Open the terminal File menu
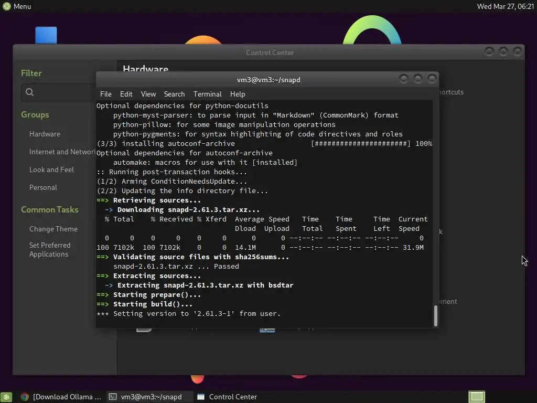Screen dimensions: 537x403 pos(105,94)
